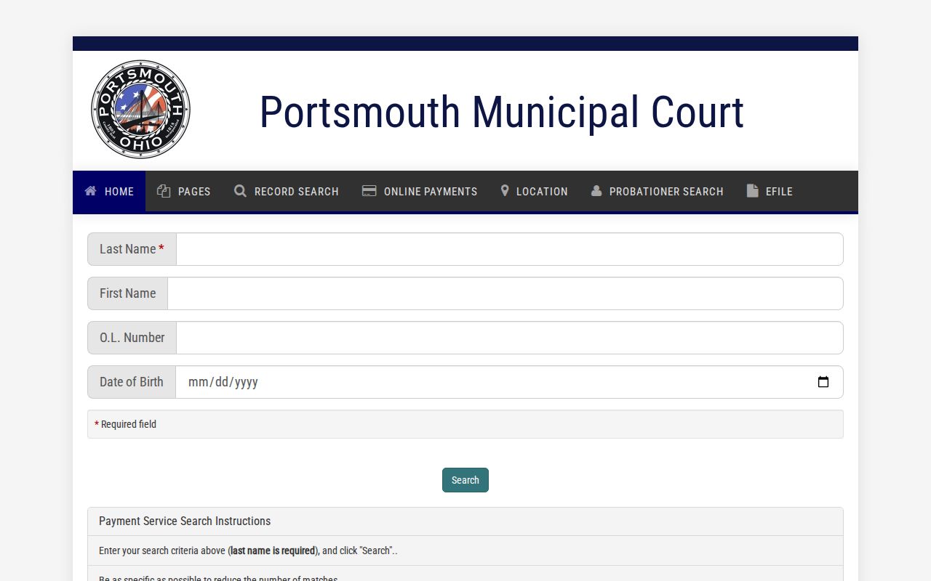Open the Probationer Search menu item
This screenshot has width=931, height=581.
tap(658, 191)
